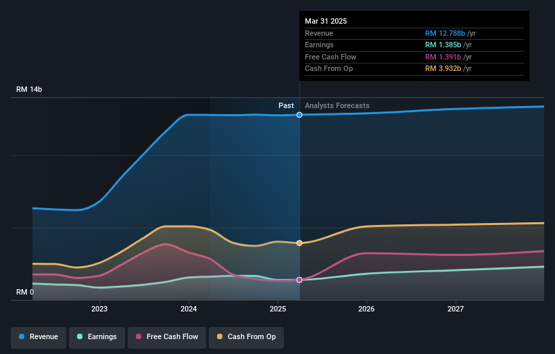Click the blue Revenue legend dot

coord(22,336)
